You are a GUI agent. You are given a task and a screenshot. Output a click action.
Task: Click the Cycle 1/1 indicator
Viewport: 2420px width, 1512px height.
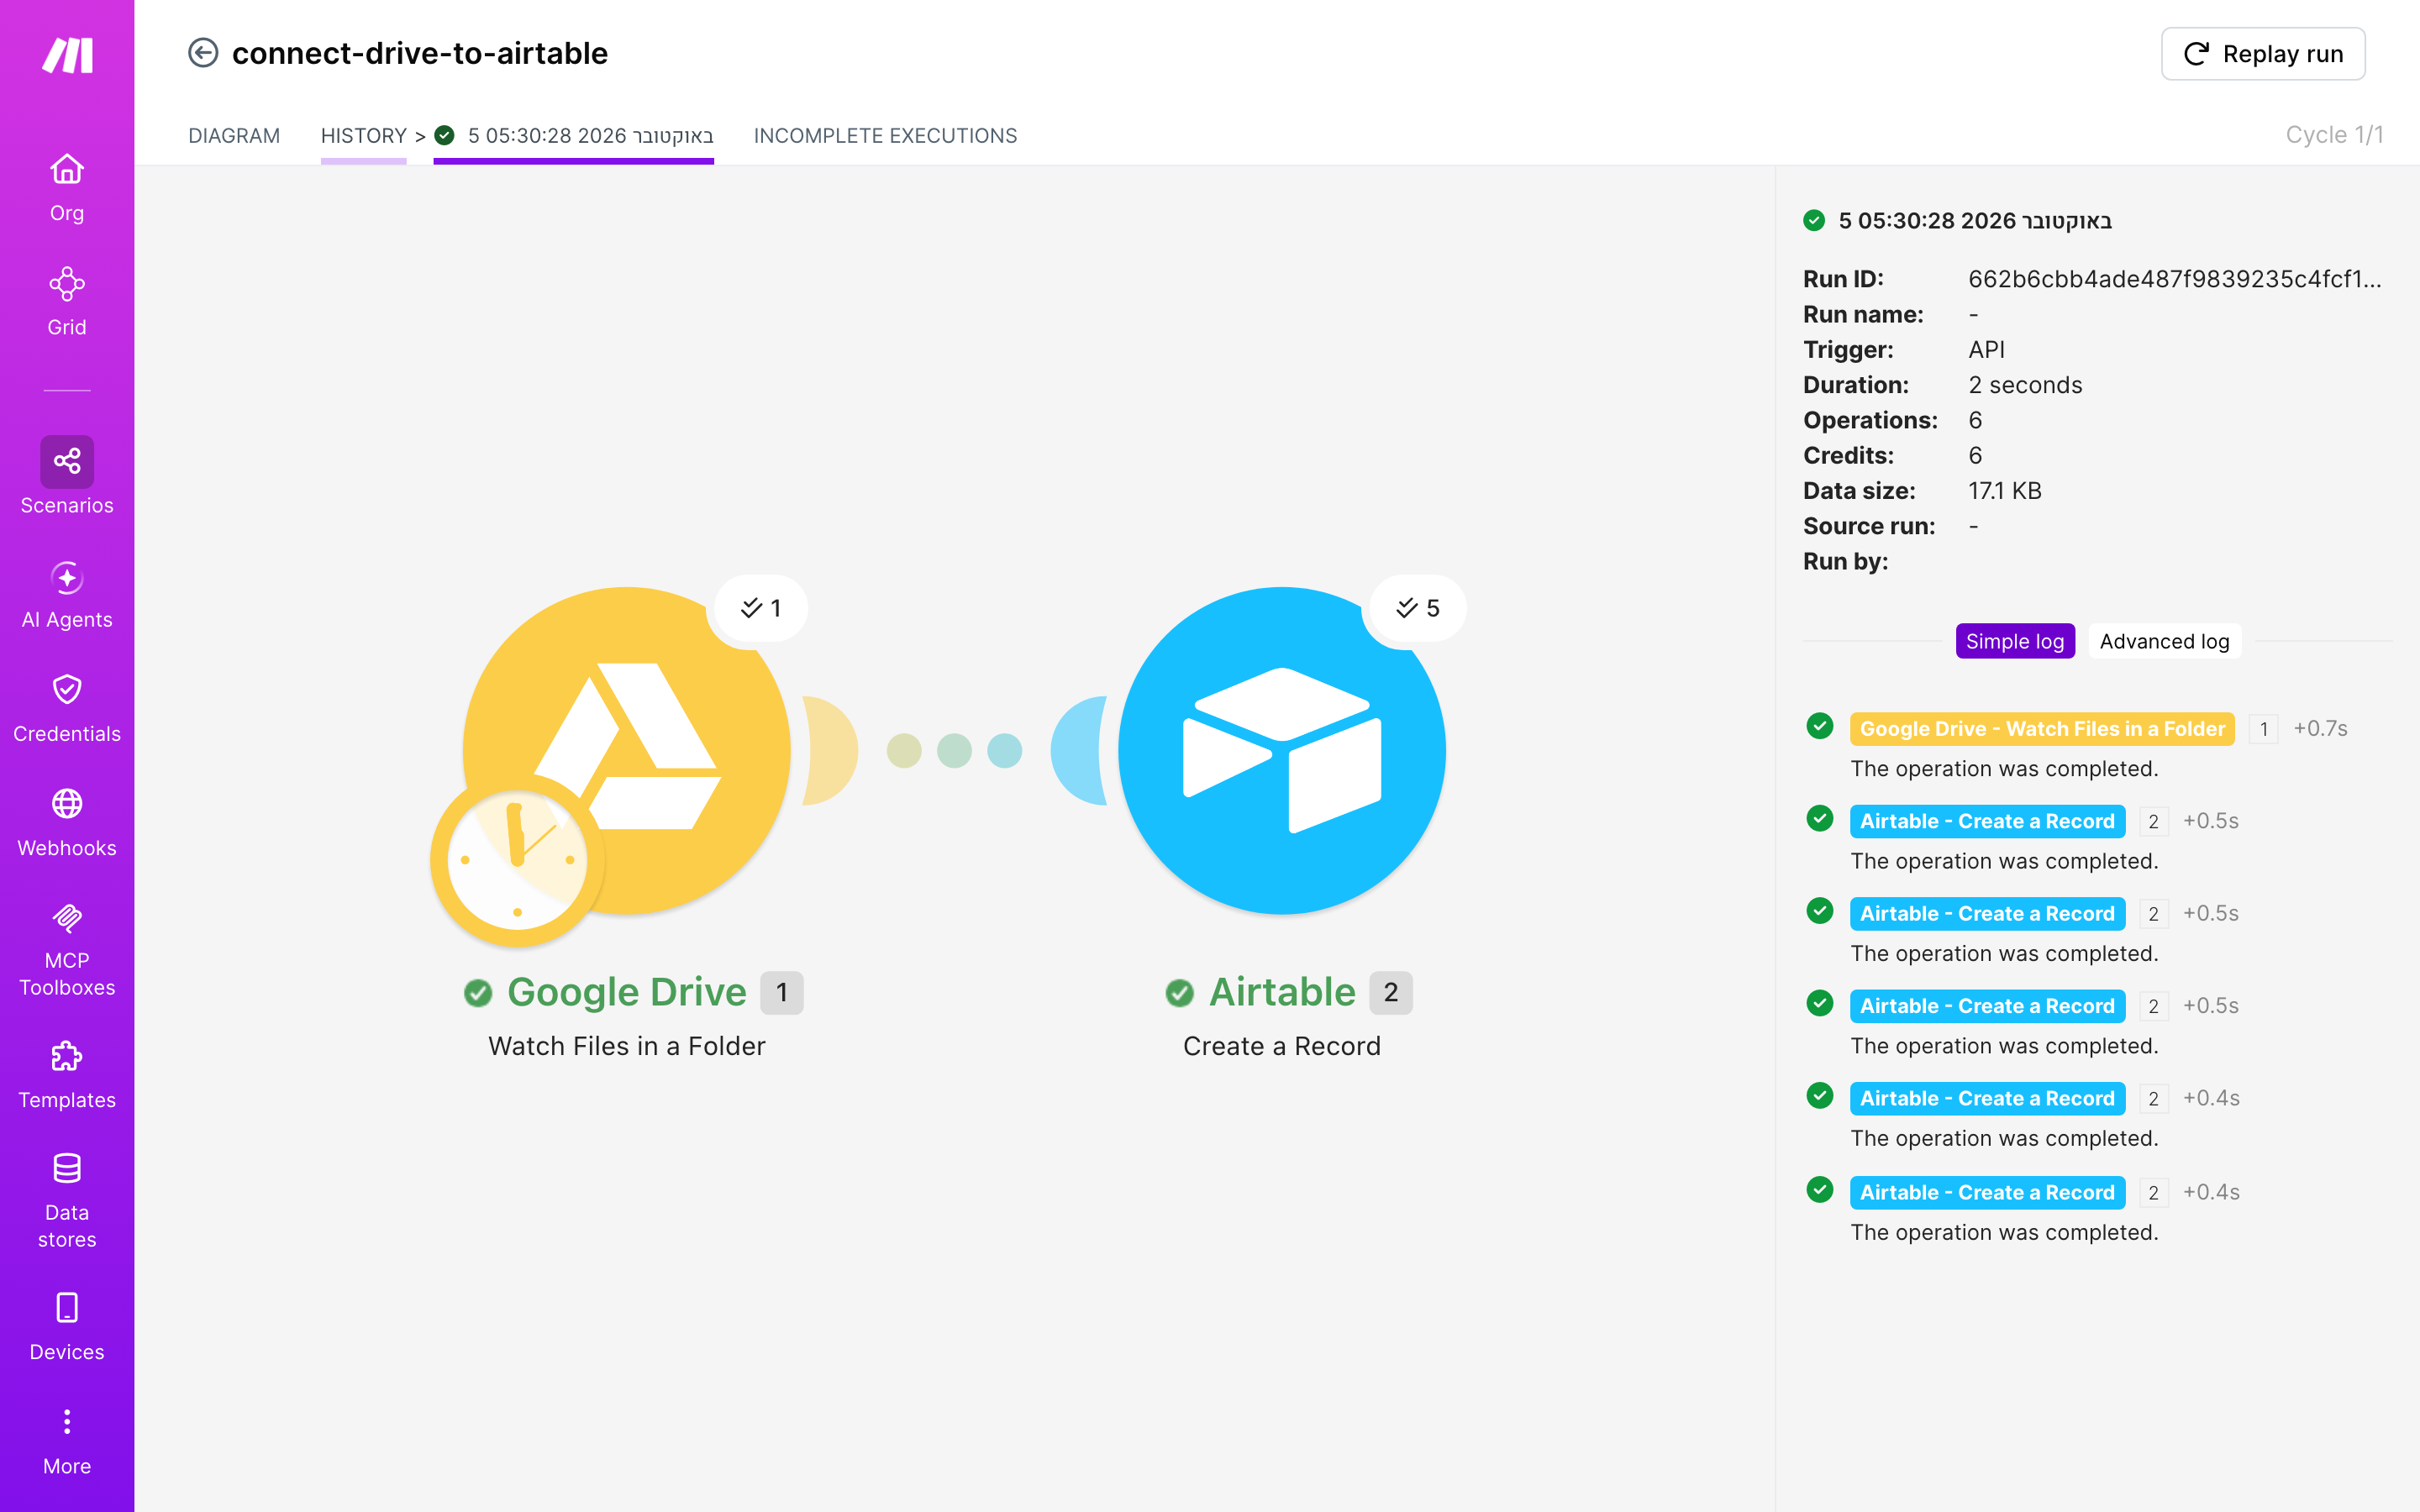click(2334, 135)
